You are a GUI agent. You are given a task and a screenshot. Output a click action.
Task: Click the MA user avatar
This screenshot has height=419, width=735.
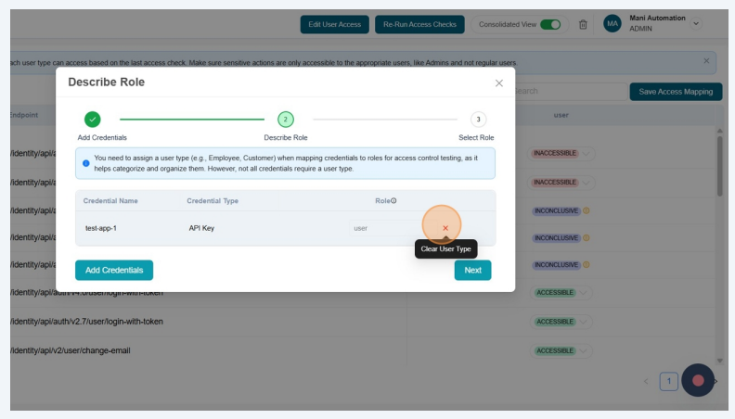tap(612, 24)
